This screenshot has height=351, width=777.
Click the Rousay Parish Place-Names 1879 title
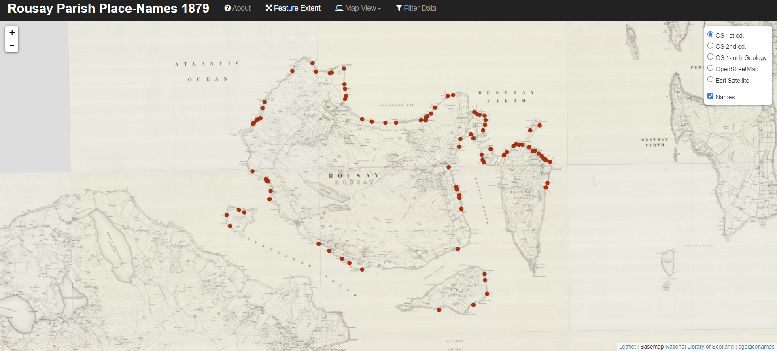click(x=108, y=8)
